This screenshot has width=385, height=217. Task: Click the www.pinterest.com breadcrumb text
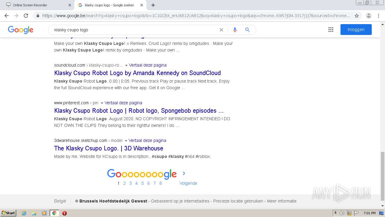(71, 103)
